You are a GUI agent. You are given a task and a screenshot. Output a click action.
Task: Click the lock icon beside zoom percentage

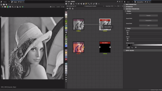click(64, 7)
